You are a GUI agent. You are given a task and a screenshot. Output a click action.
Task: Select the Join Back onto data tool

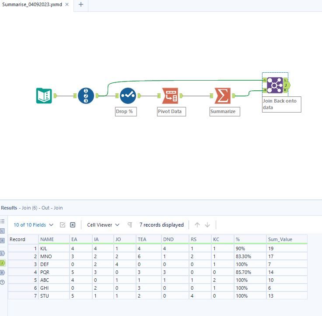coord(275,85)
